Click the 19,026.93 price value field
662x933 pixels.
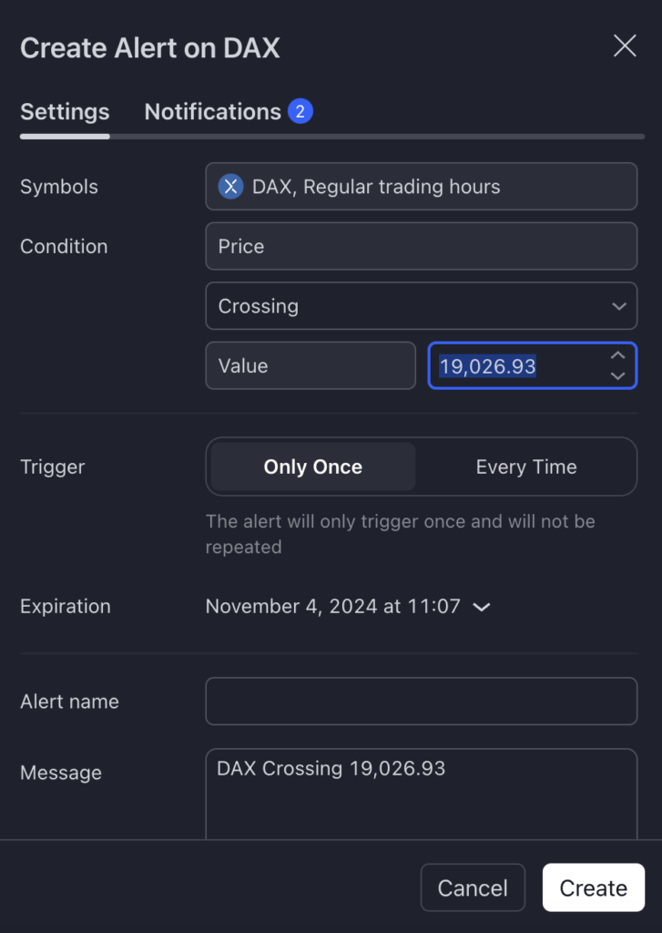point(517,365)
